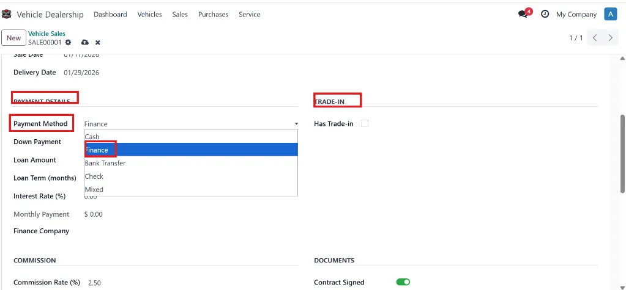Go to next record arrow
This screenshot has height=290, width=626.
coord(611,38)
